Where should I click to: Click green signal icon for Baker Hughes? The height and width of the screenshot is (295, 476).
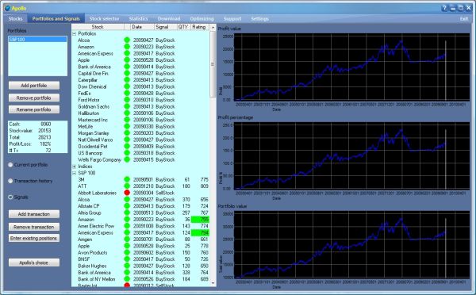coord(127,266)
